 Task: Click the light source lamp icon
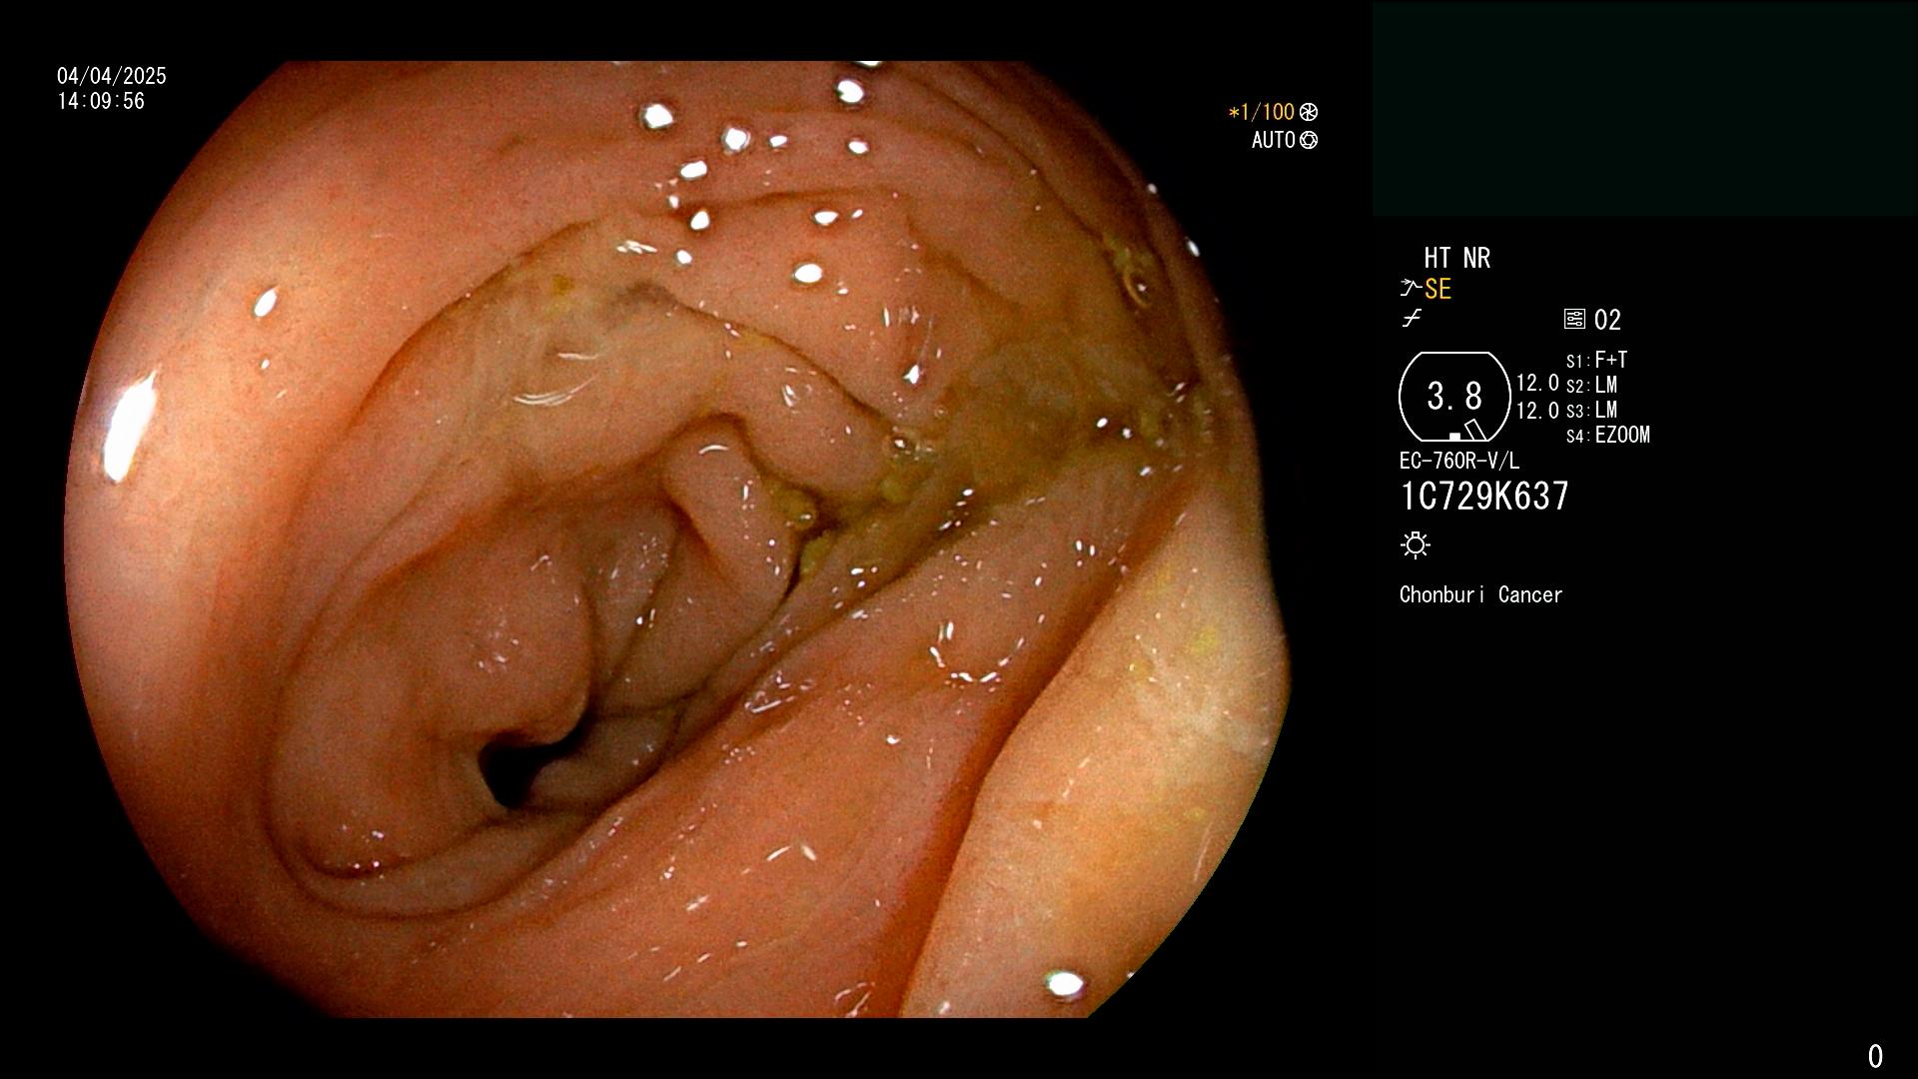[1416, 545]
